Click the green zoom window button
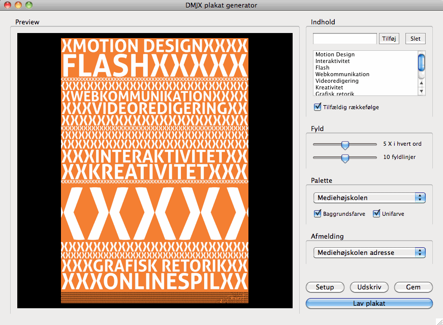This screenshot has height=325, width=443. click(x=29, y=5)
